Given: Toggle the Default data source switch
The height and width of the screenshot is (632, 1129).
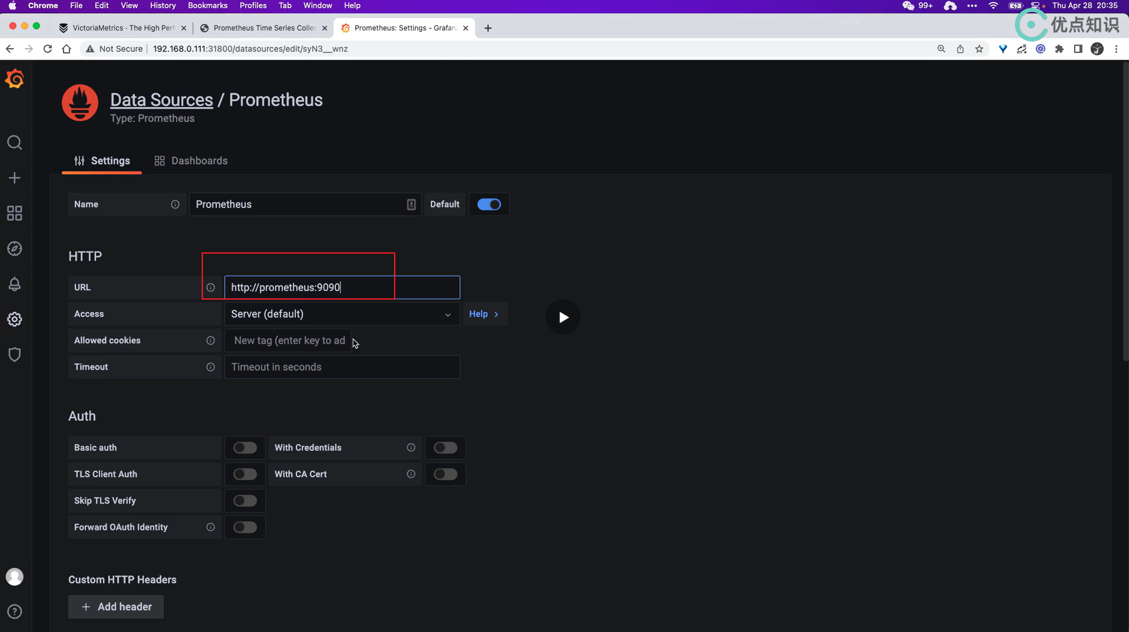Looking at the screenshot, I should [x=489, y=204].
